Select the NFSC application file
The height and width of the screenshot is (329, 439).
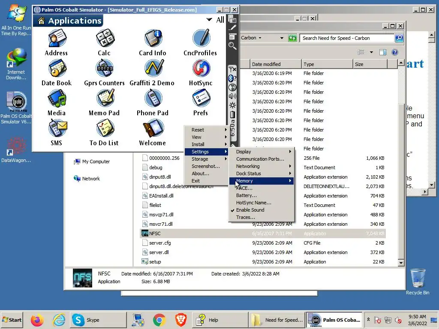[x=263, y=233]
